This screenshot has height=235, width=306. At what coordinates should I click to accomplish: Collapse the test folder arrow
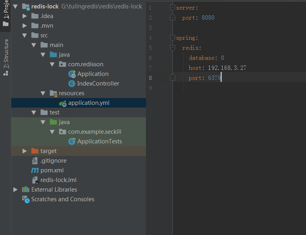34,112
